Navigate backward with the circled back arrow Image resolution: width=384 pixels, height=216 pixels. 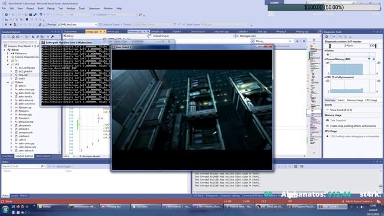click(7, 14)
